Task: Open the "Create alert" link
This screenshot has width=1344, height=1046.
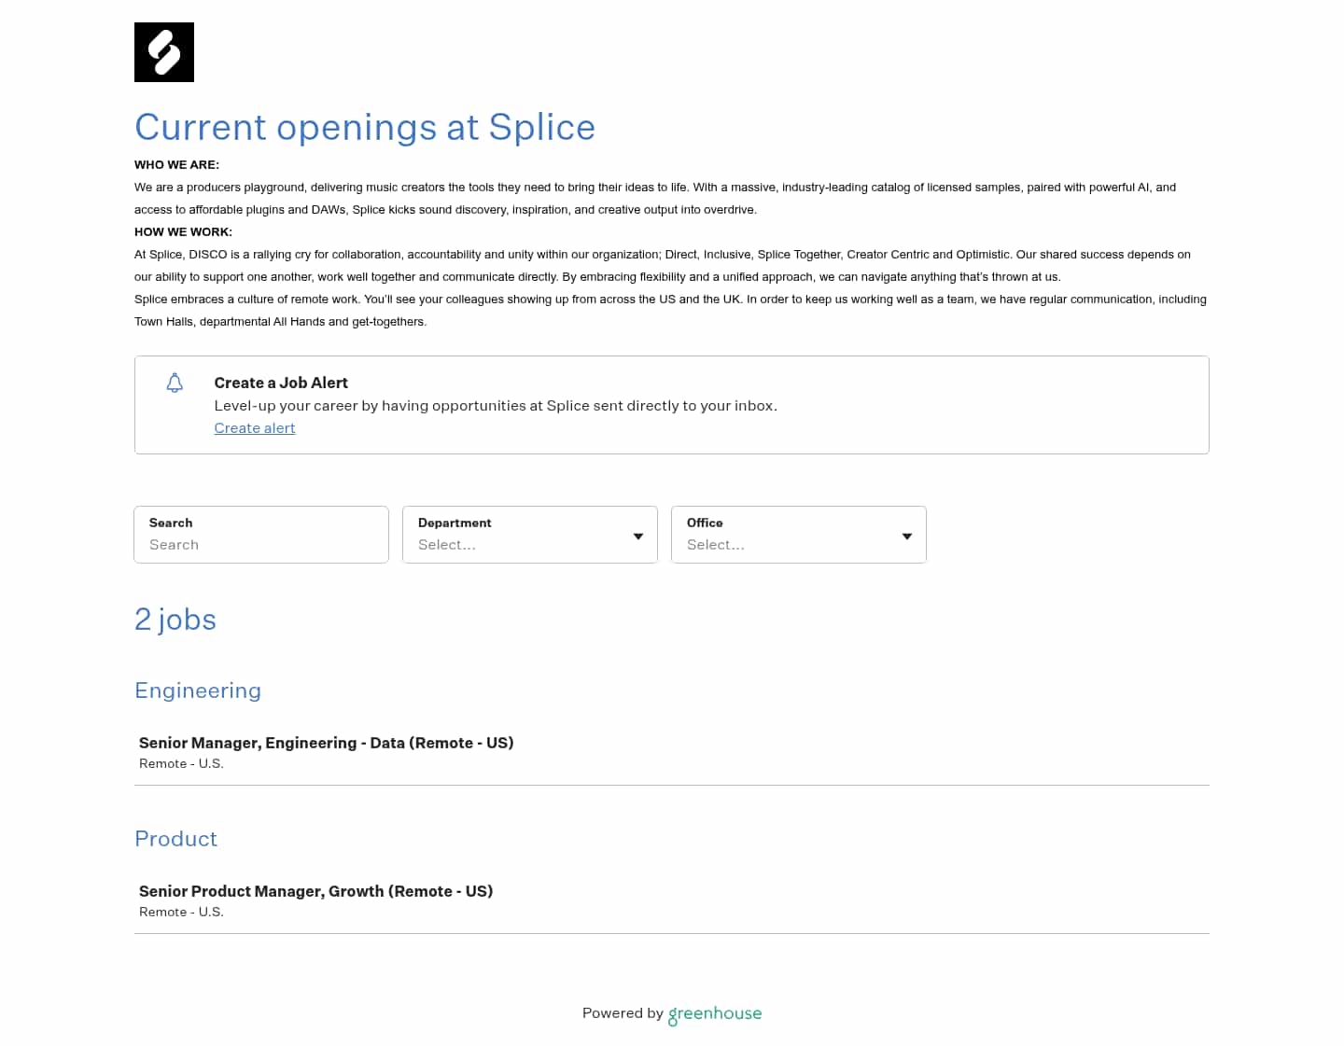Action: tap(255, 428)
